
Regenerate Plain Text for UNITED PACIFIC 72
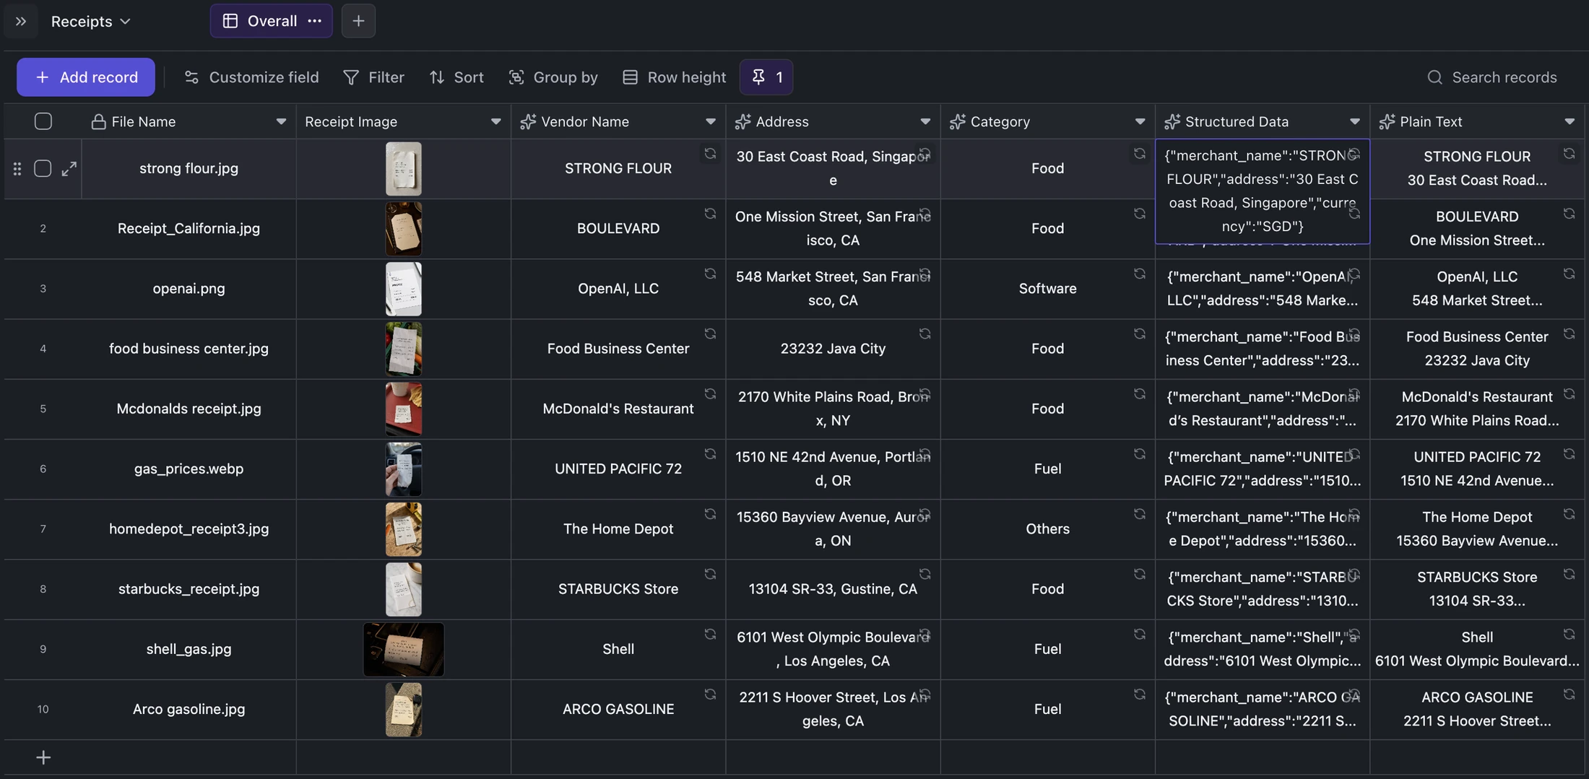1569,454
